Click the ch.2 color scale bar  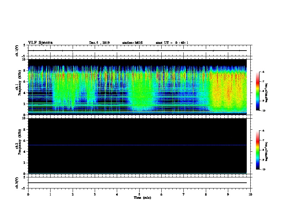pyautogui.click(x=257, y=150)
